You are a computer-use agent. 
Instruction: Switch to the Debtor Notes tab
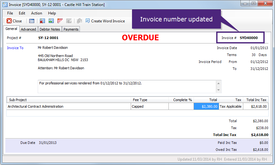(49, 29)
